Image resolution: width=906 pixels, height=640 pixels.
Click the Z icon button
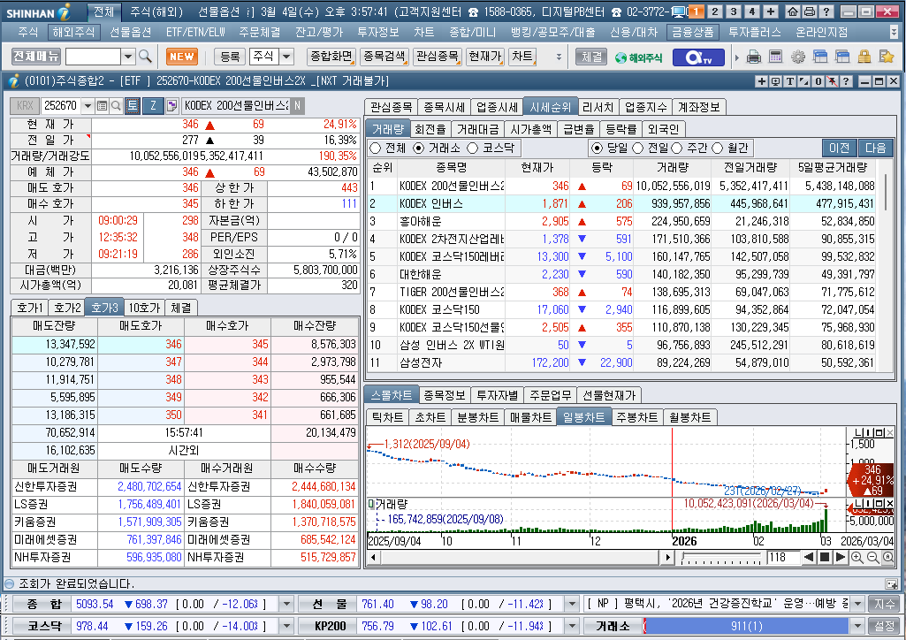(153, 106)
